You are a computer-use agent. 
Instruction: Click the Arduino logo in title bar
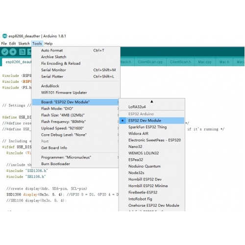click(x=4, y=36)
